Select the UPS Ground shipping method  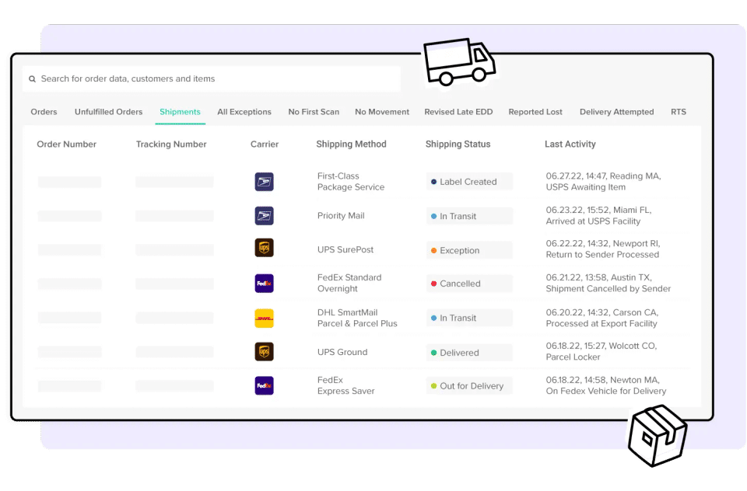tap(342, 352)
